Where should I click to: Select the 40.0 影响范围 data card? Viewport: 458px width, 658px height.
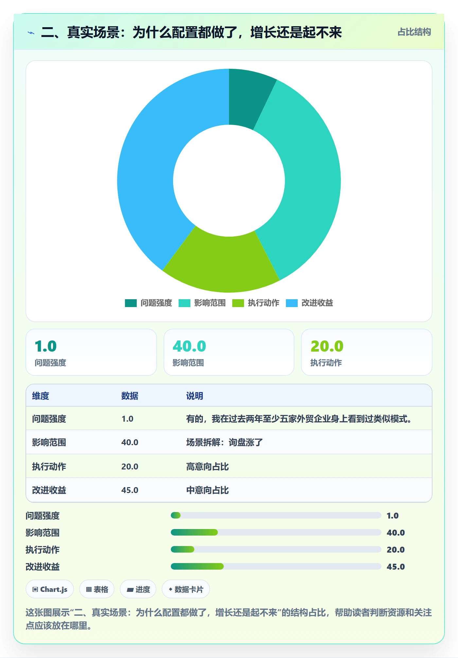[229, 352]
